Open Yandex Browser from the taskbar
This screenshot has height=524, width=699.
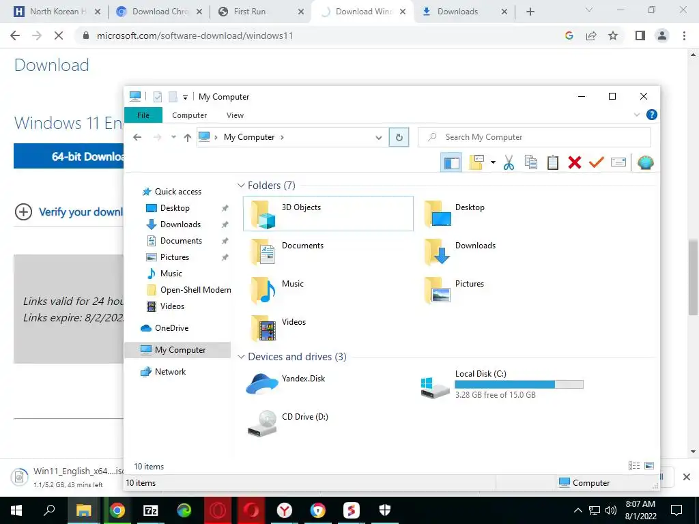click(285, 510)
